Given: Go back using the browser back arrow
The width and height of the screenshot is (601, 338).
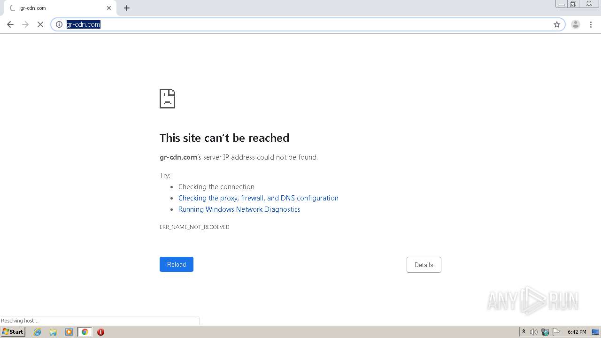Looking at the screenshot, I should [10, 24].
